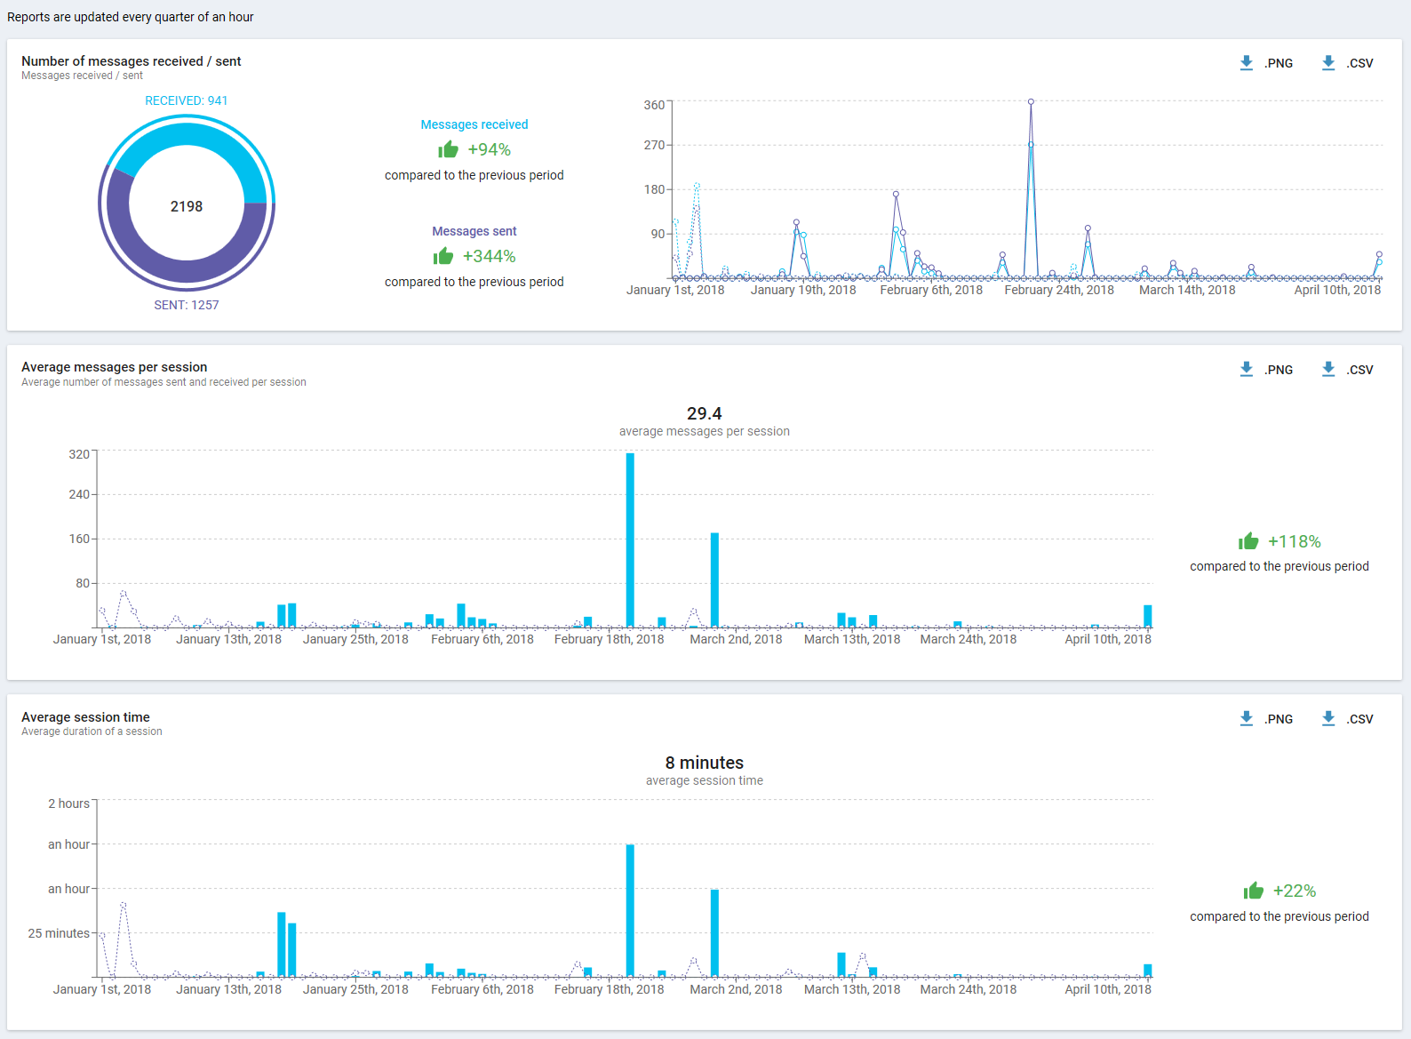Click the 2 hours y-axis label
Image resolution: width=1411 pixels, height=1039 pixels.
point(69,803)
